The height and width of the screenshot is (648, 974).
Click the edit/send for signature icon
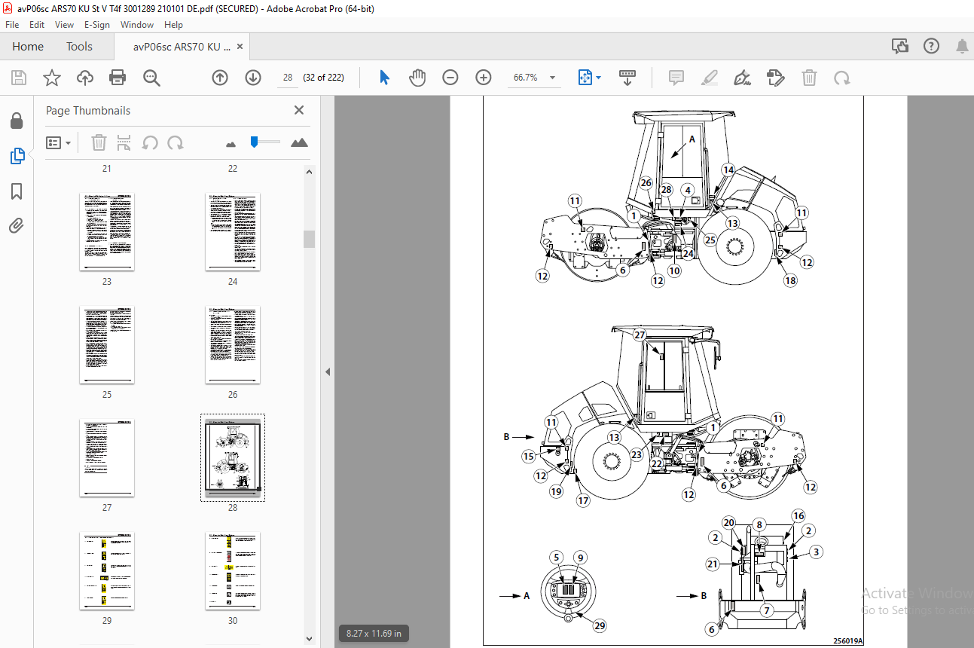tap(775, 78)
